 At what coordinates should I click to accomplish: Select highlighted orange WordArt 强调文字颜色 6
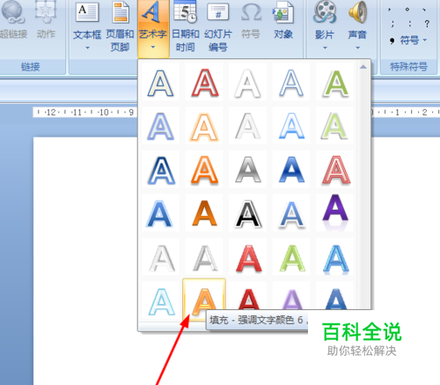click(204, 299)
